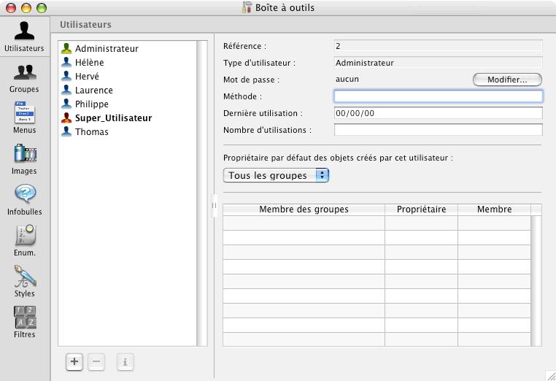Click the add user plus button
This screenshot has width=556, height=381.
(74, 361)
